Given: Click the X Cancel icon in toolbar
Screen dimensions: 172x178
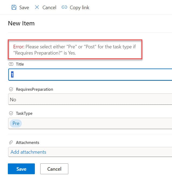Looking at the screenshot, I should pos(37,7).
